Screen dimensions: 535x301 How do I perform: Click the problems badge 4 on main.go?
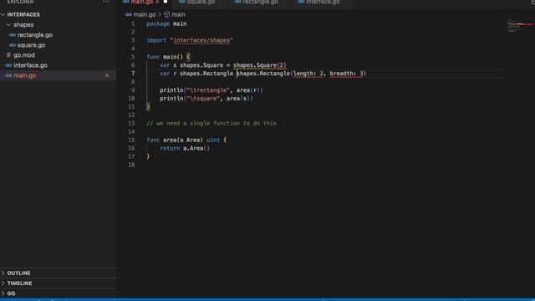click(107, 75)
